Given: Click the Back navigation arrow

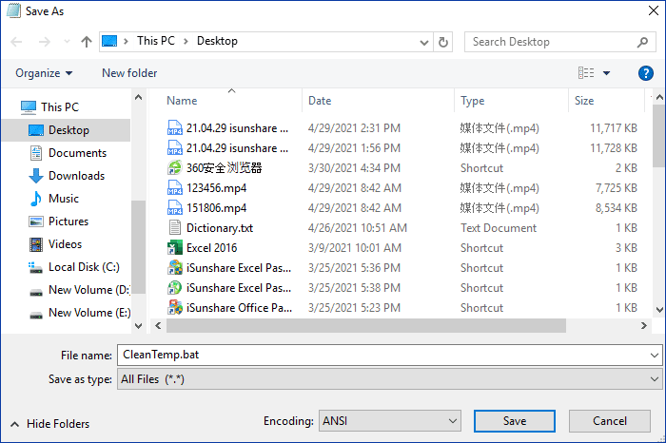Looking at the screenshot, I should 16,42.
